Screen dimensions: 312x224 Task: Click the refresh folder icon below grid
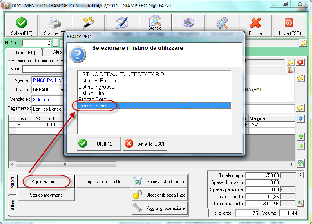(301, 163)
